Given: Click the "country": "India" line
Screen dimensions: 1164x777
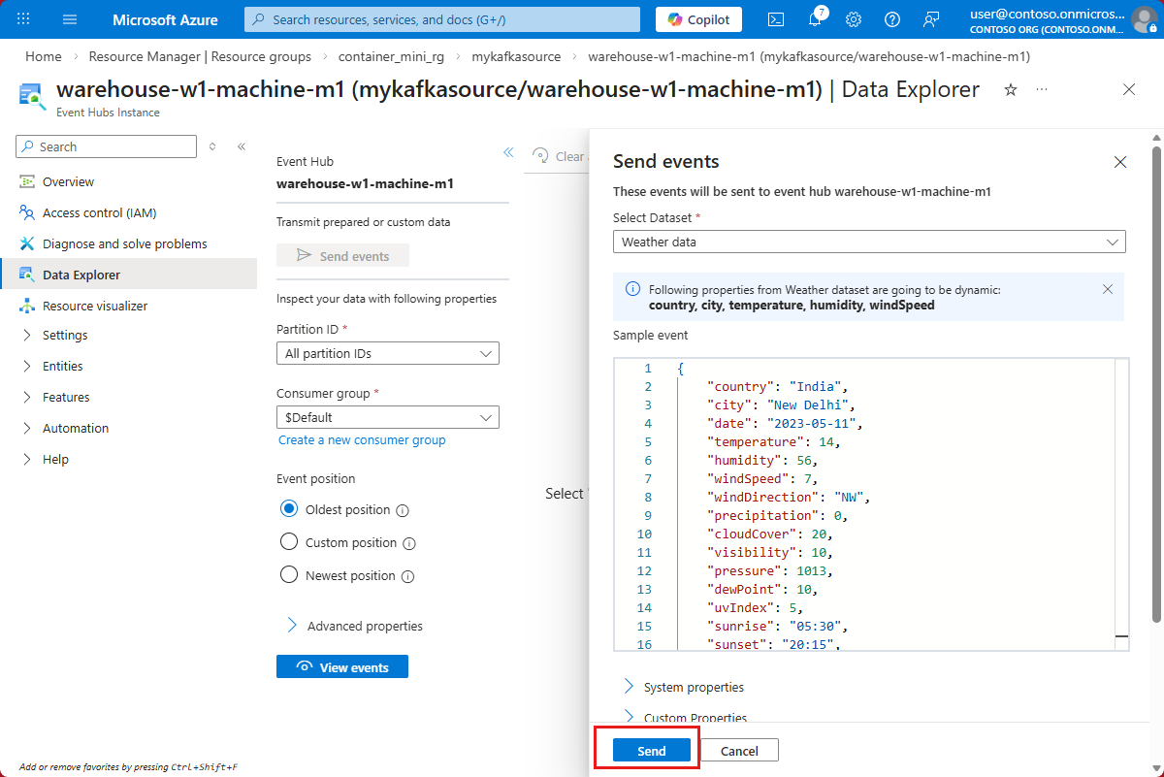Looking at the screenshot, I should [778, 387].
